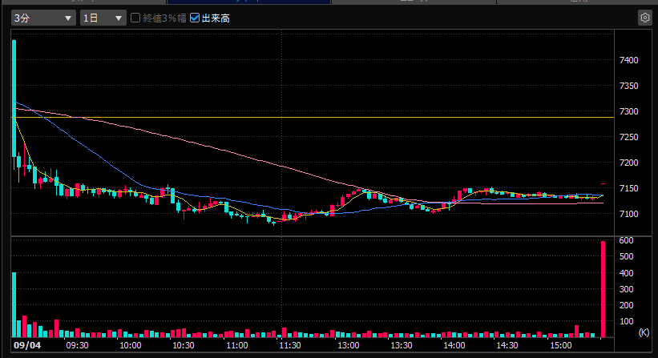Click the small red price marker near 7150
The image size is (658, 358).
click(603, 183)
